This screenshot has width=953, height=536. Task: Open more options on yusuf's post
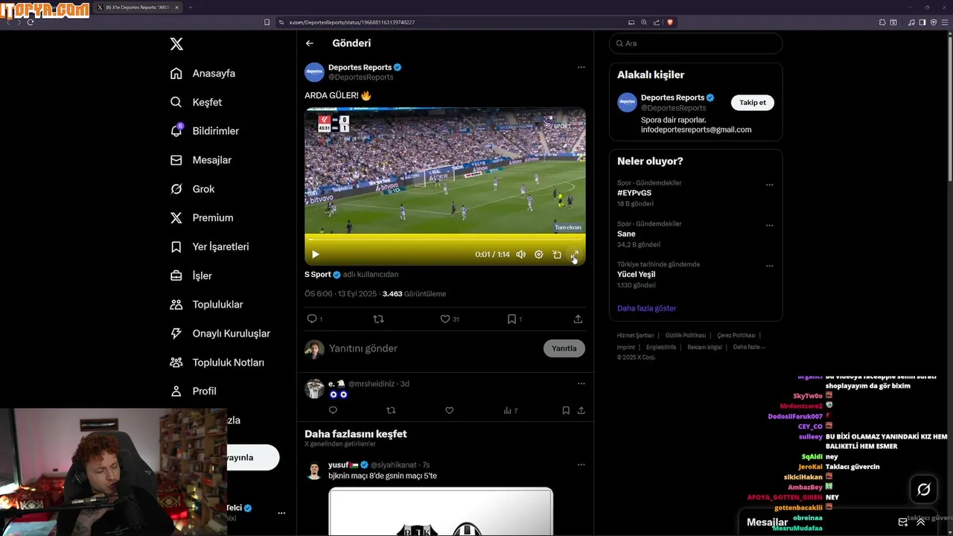click(x=581, y=465)
